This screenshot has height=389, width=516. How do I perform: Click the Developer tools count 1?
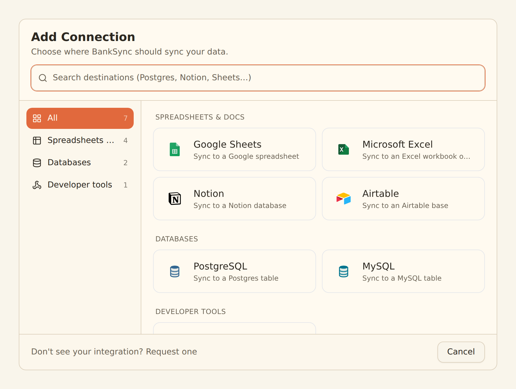click(x=125, y=185)
